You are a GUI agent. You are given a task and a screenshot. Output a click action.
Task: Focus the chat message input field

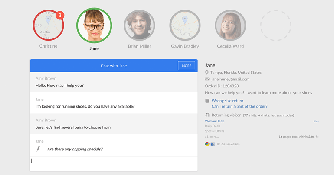coord(114,163)
